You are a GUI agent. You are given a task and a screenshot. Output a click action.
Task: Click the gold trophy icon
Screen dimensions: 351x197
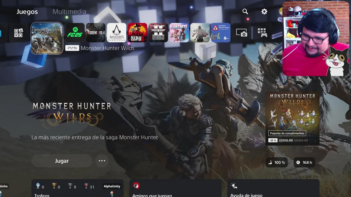click(x=54, y=186)
